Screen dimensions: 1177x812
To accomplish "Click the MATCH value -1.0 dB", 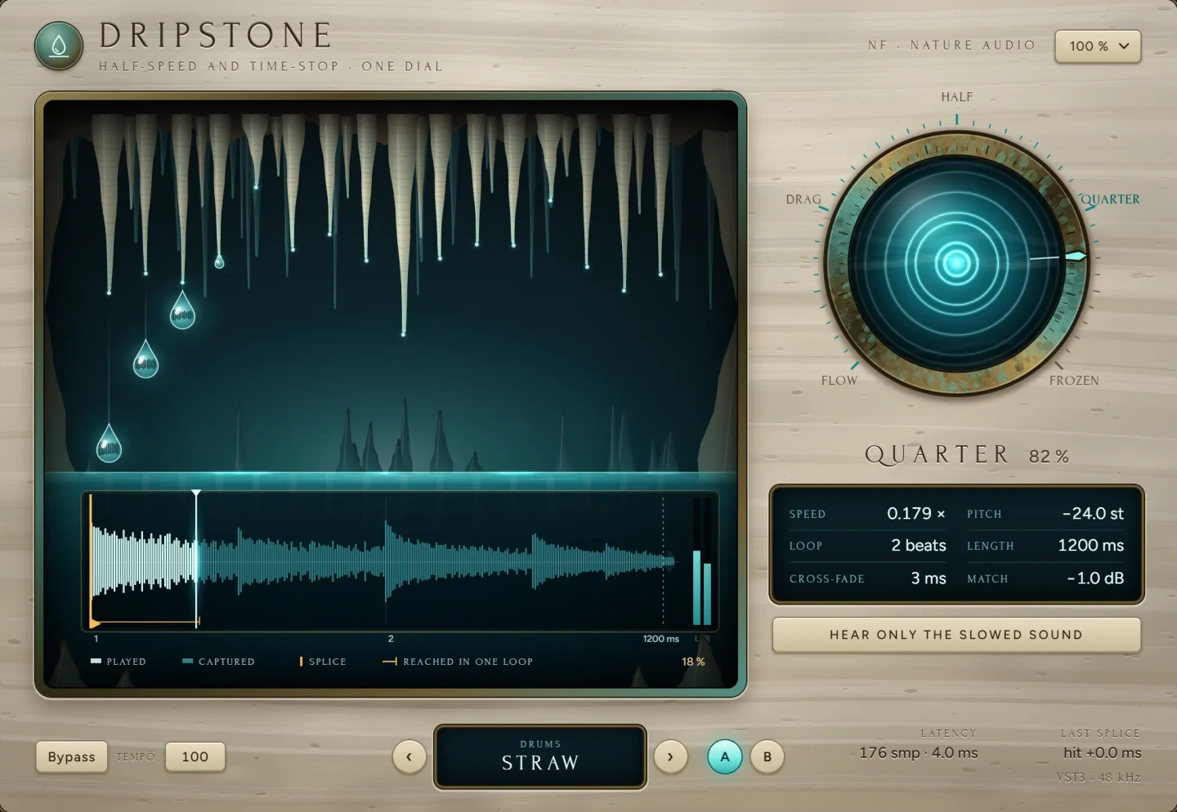I will 1095,578.
